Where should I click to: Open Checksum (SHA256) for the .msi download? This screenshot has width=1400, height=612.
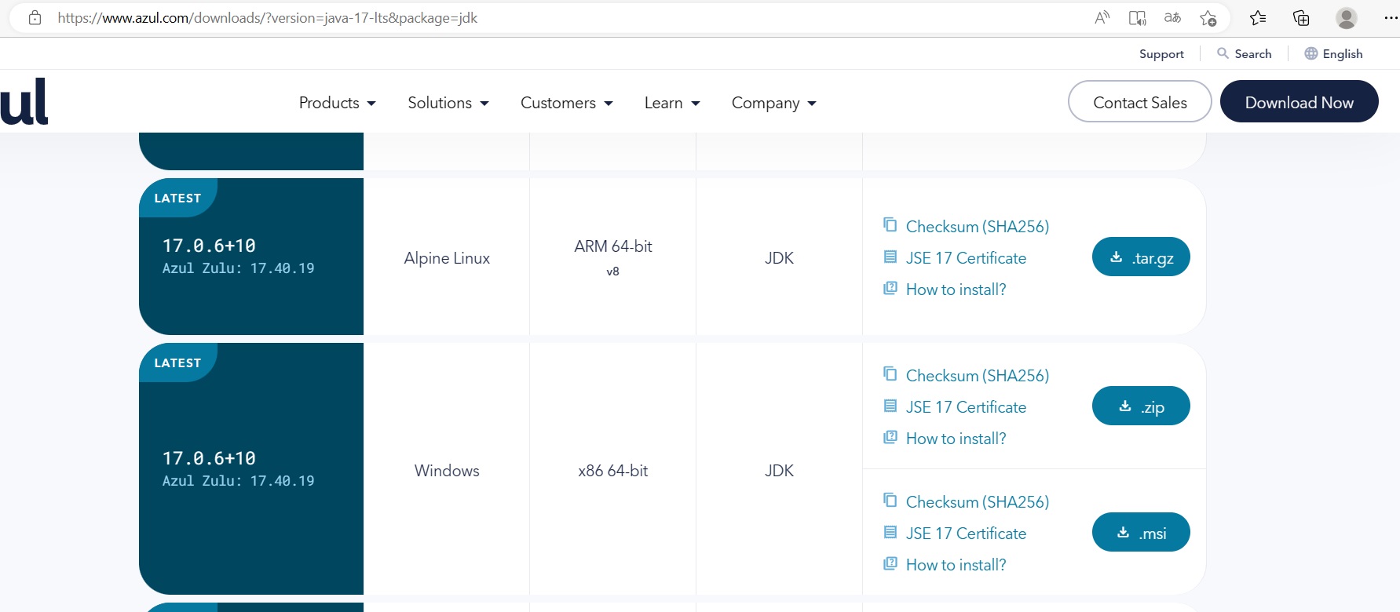click(x=978, y=502)
